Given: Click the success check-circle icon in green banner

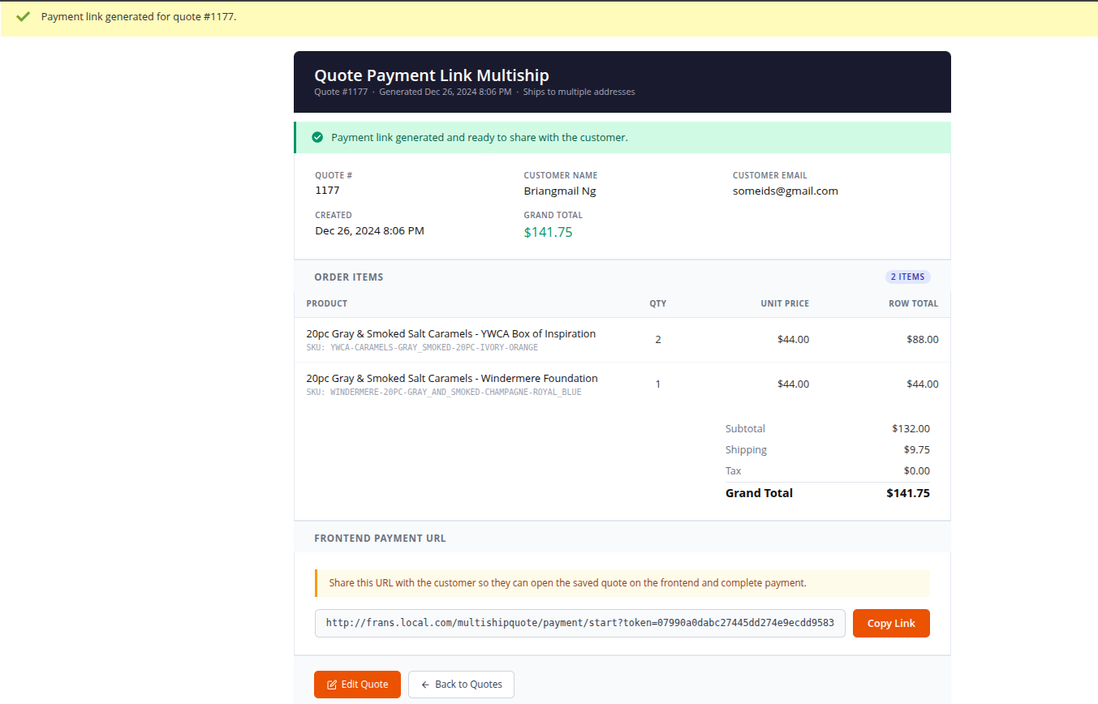Looking at the screenshot, I should (317, 138).
